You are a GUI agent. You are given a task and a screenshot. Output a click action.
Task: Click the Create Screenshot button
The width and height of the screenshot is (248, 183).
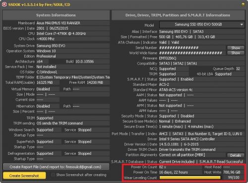[24, 176]
